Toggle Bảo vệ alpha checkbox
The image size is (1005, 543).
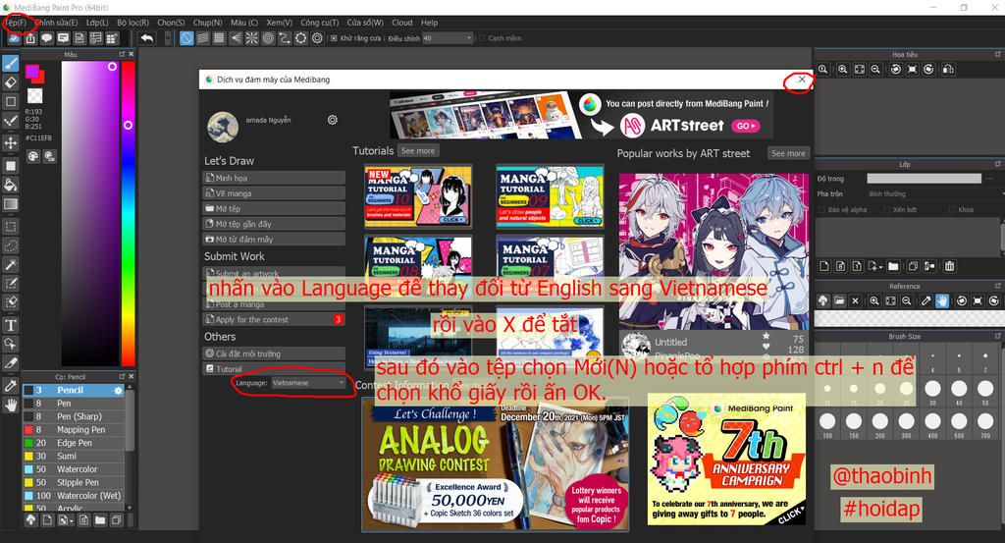[x=822, y=209]
